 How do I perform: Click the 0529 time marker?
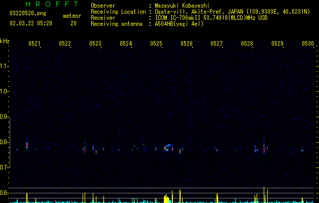[x=277, y=44]
